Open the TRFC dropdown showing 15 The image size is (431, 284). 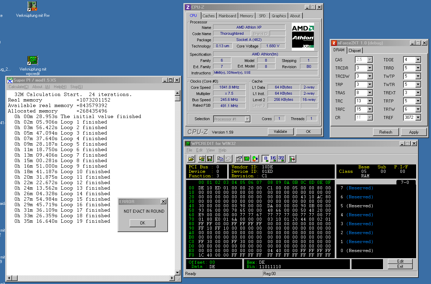pyautogui.click(x=370, y=109)
